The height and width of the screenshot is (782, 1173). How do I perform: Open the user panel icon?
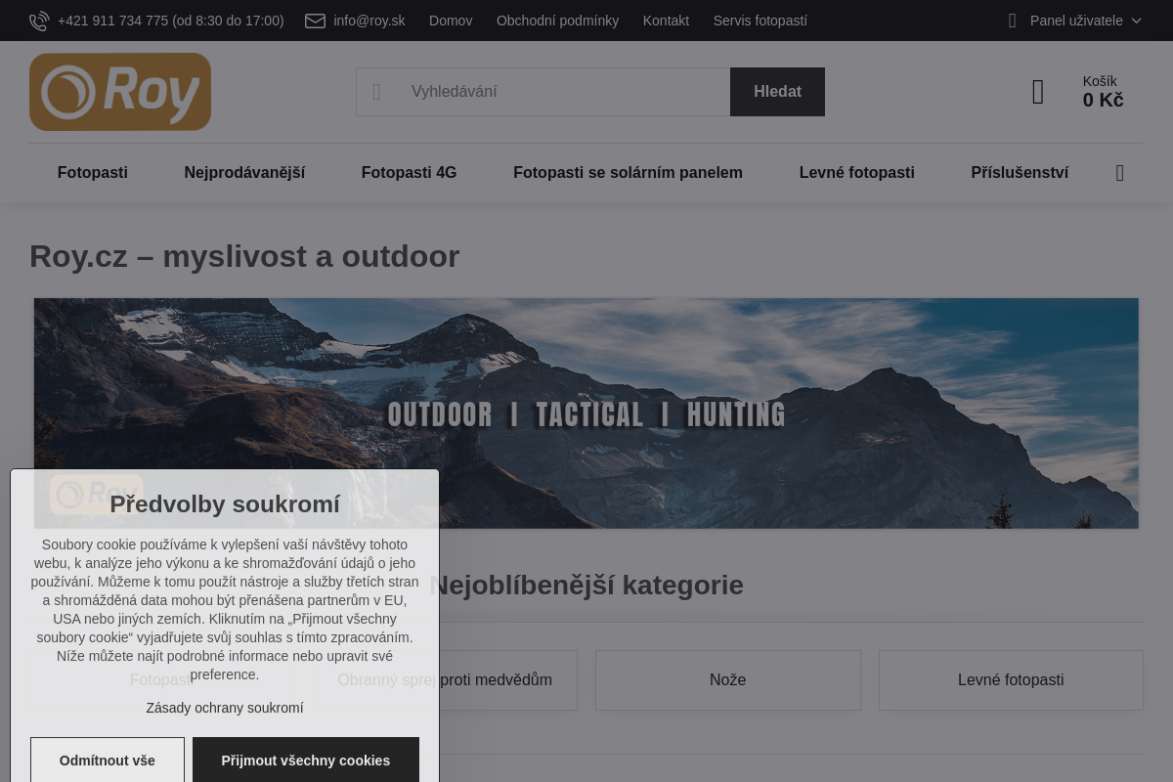(x=1013, y=21)
